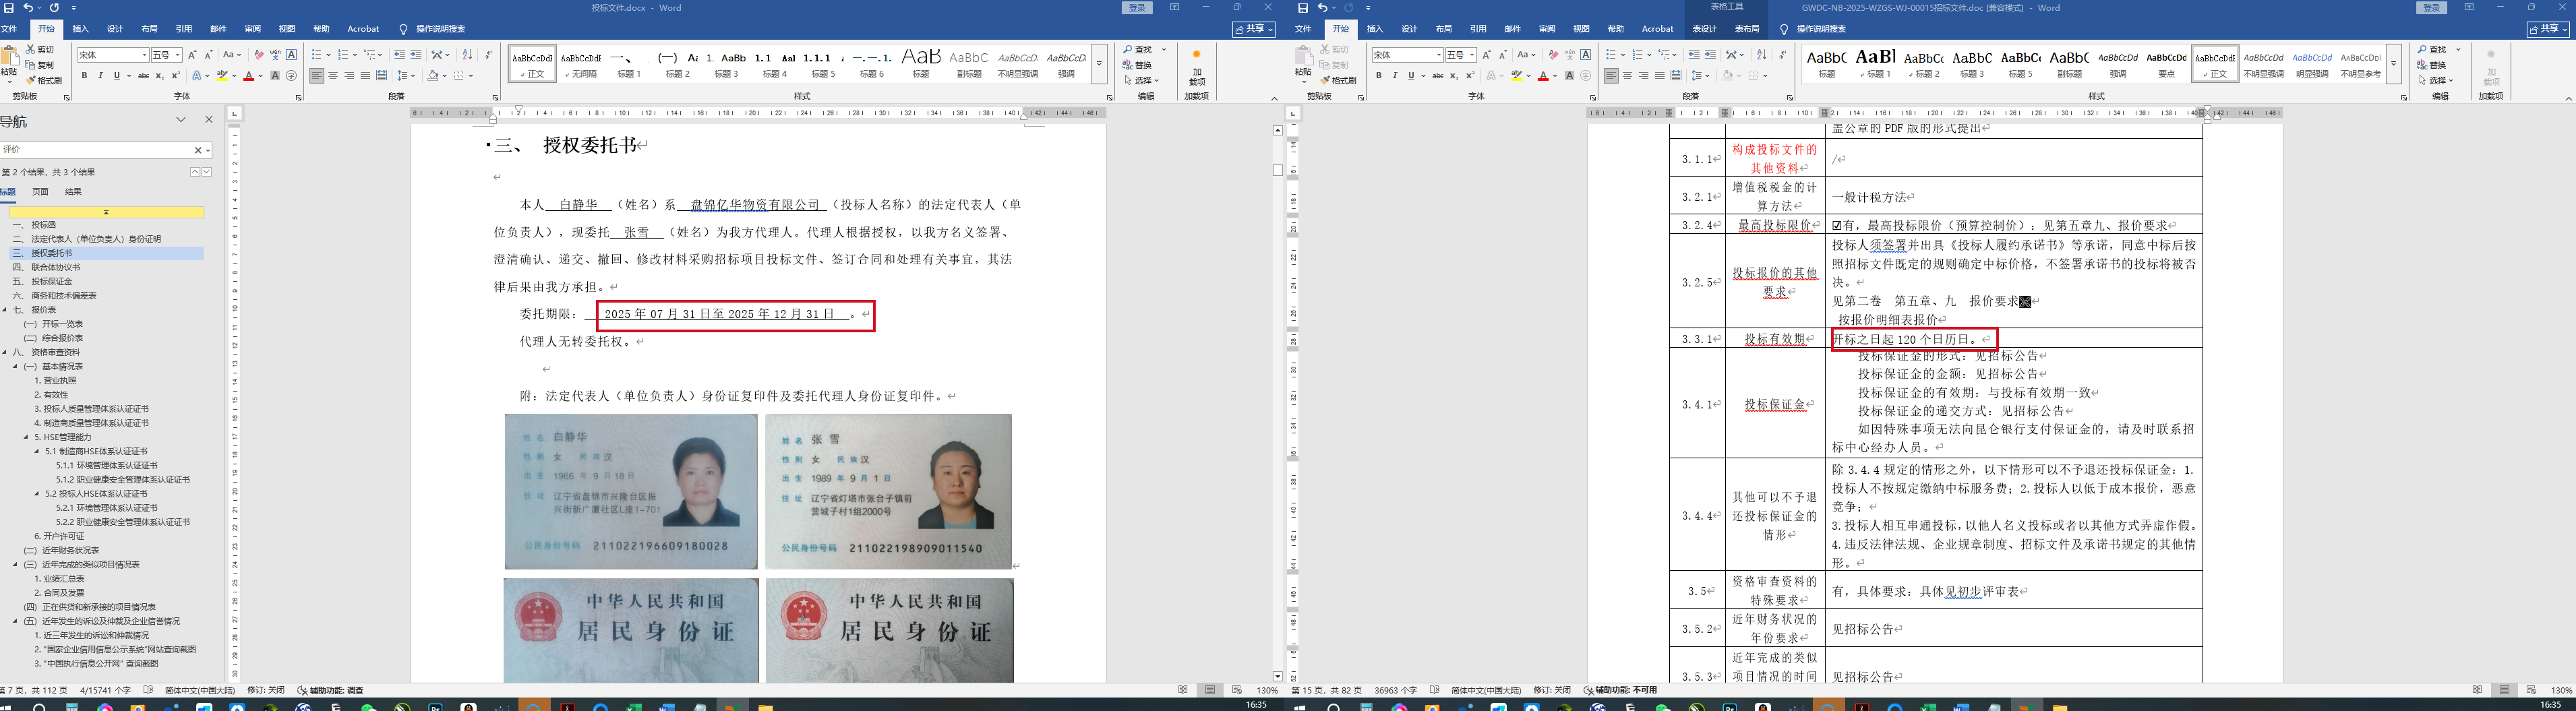The height and width of the screenshot is (711, 2576).
Task: Jump to next search result in navigation pane
Action: [207, 172]
